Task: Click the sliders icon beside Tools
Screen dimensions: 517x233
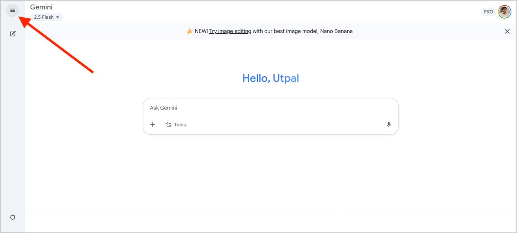Action: 169,124
